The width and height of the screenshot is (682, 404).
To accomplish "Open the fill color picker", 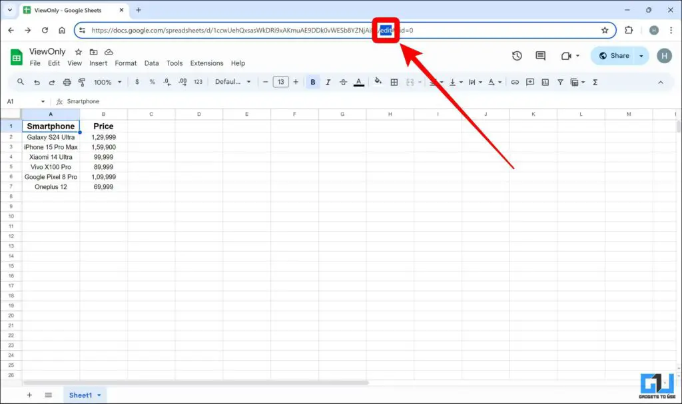I will coord(378,81).
